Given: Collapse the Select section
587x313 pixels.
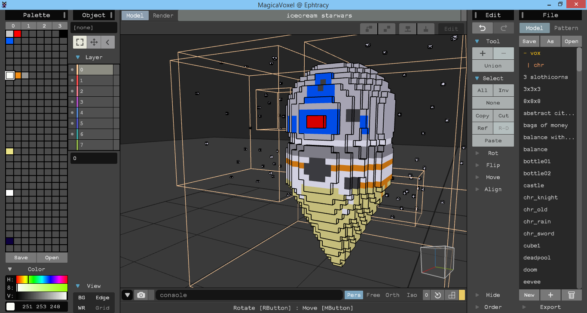Looking at the screenshot, I should click(x=477, y=78).
